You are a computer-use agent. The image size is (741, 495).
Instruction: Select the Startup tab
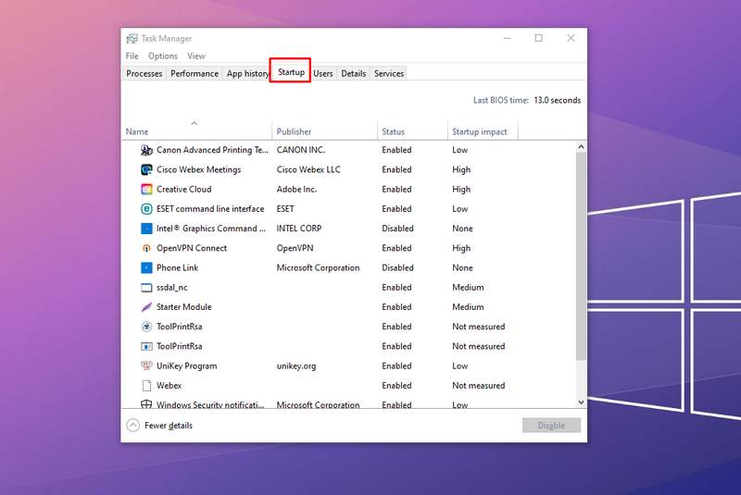pyautogui.click(x=291, y=72)
